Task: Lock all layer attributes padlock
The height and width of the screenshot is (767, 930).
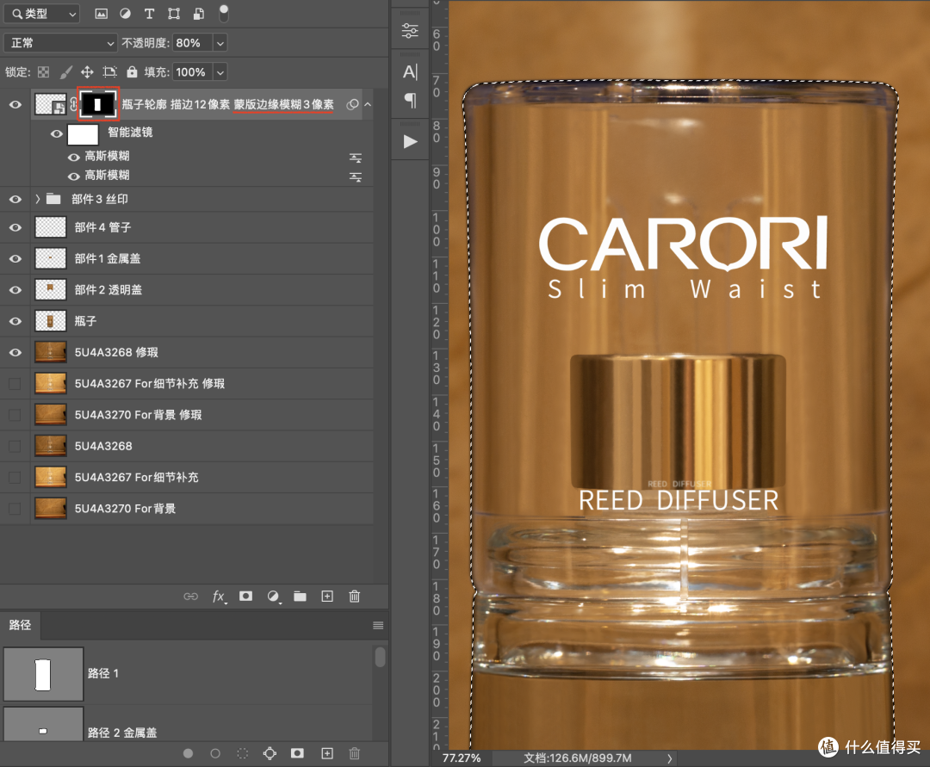Action: 132,72
